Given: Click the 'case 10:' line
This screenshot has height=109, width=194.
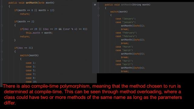Looking at the screenshot, I should click(x=32, y=82).
